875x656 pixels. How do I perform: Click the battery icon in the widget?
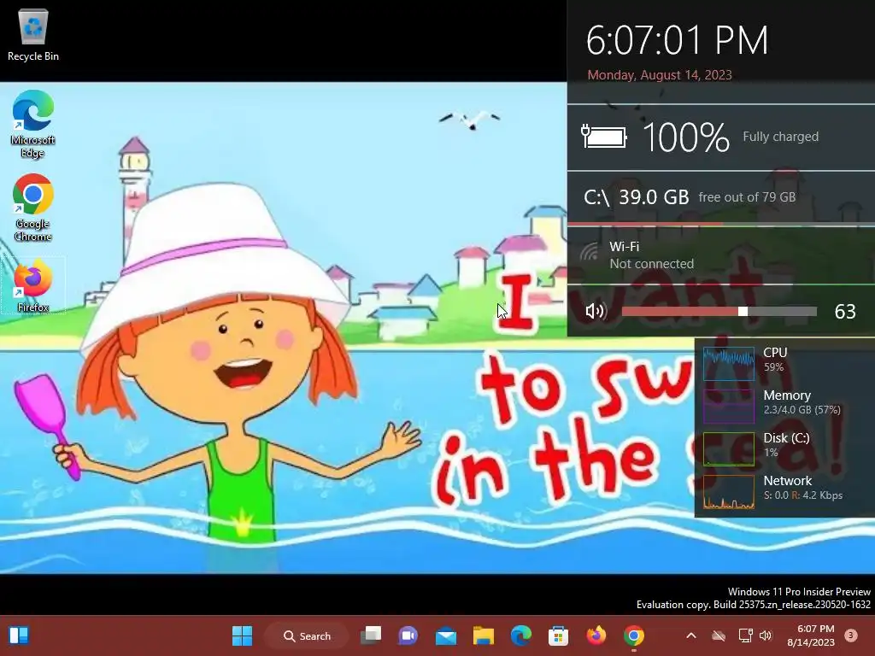point(604,136)
